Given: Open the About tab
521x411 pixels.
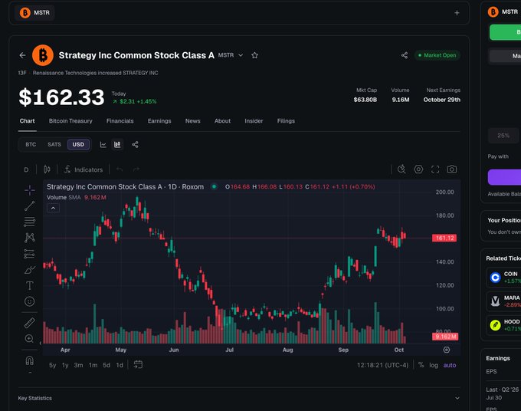Looking at the screenshot, I should point(222,121).
